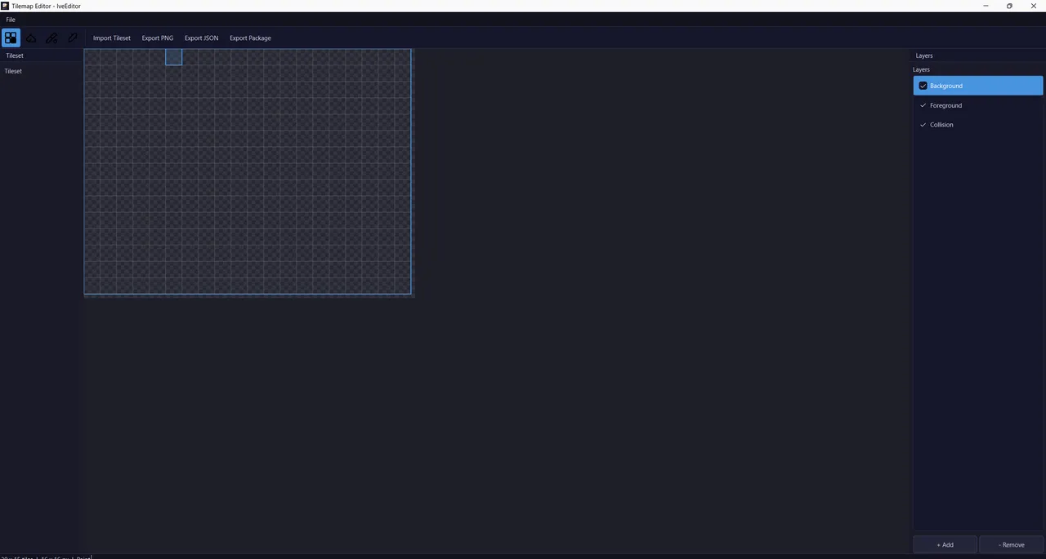Click Export Package

(x=250, y=38)
